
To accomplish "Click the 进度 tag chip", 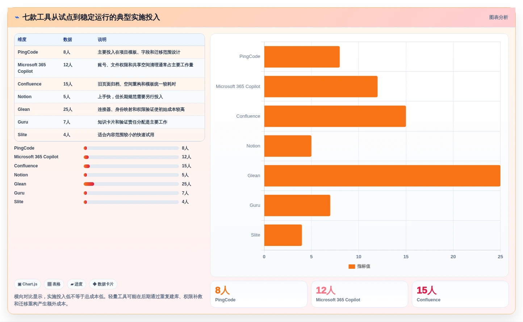I will [76, 284].
